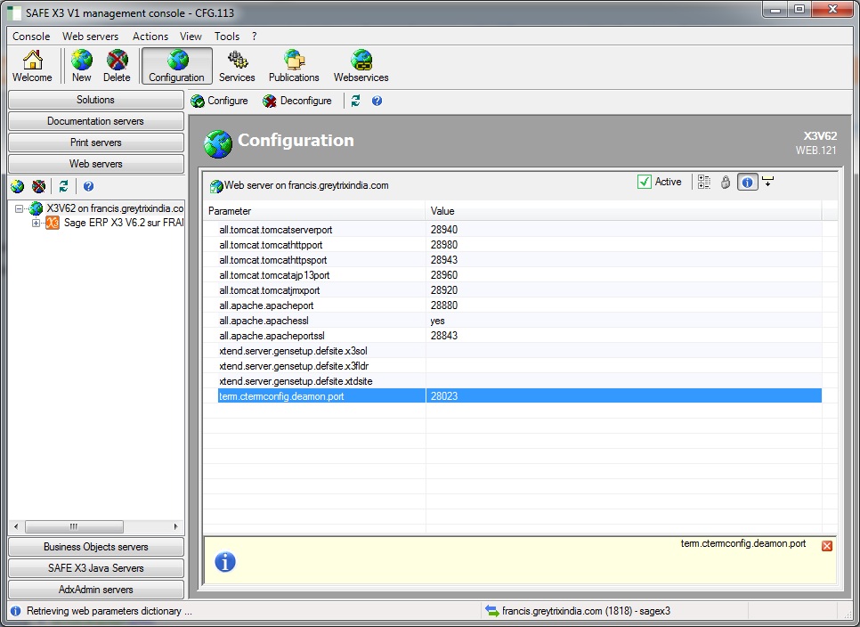Show parameter information pane
This screenshot has width=860, height=627.
pos(747,182)
